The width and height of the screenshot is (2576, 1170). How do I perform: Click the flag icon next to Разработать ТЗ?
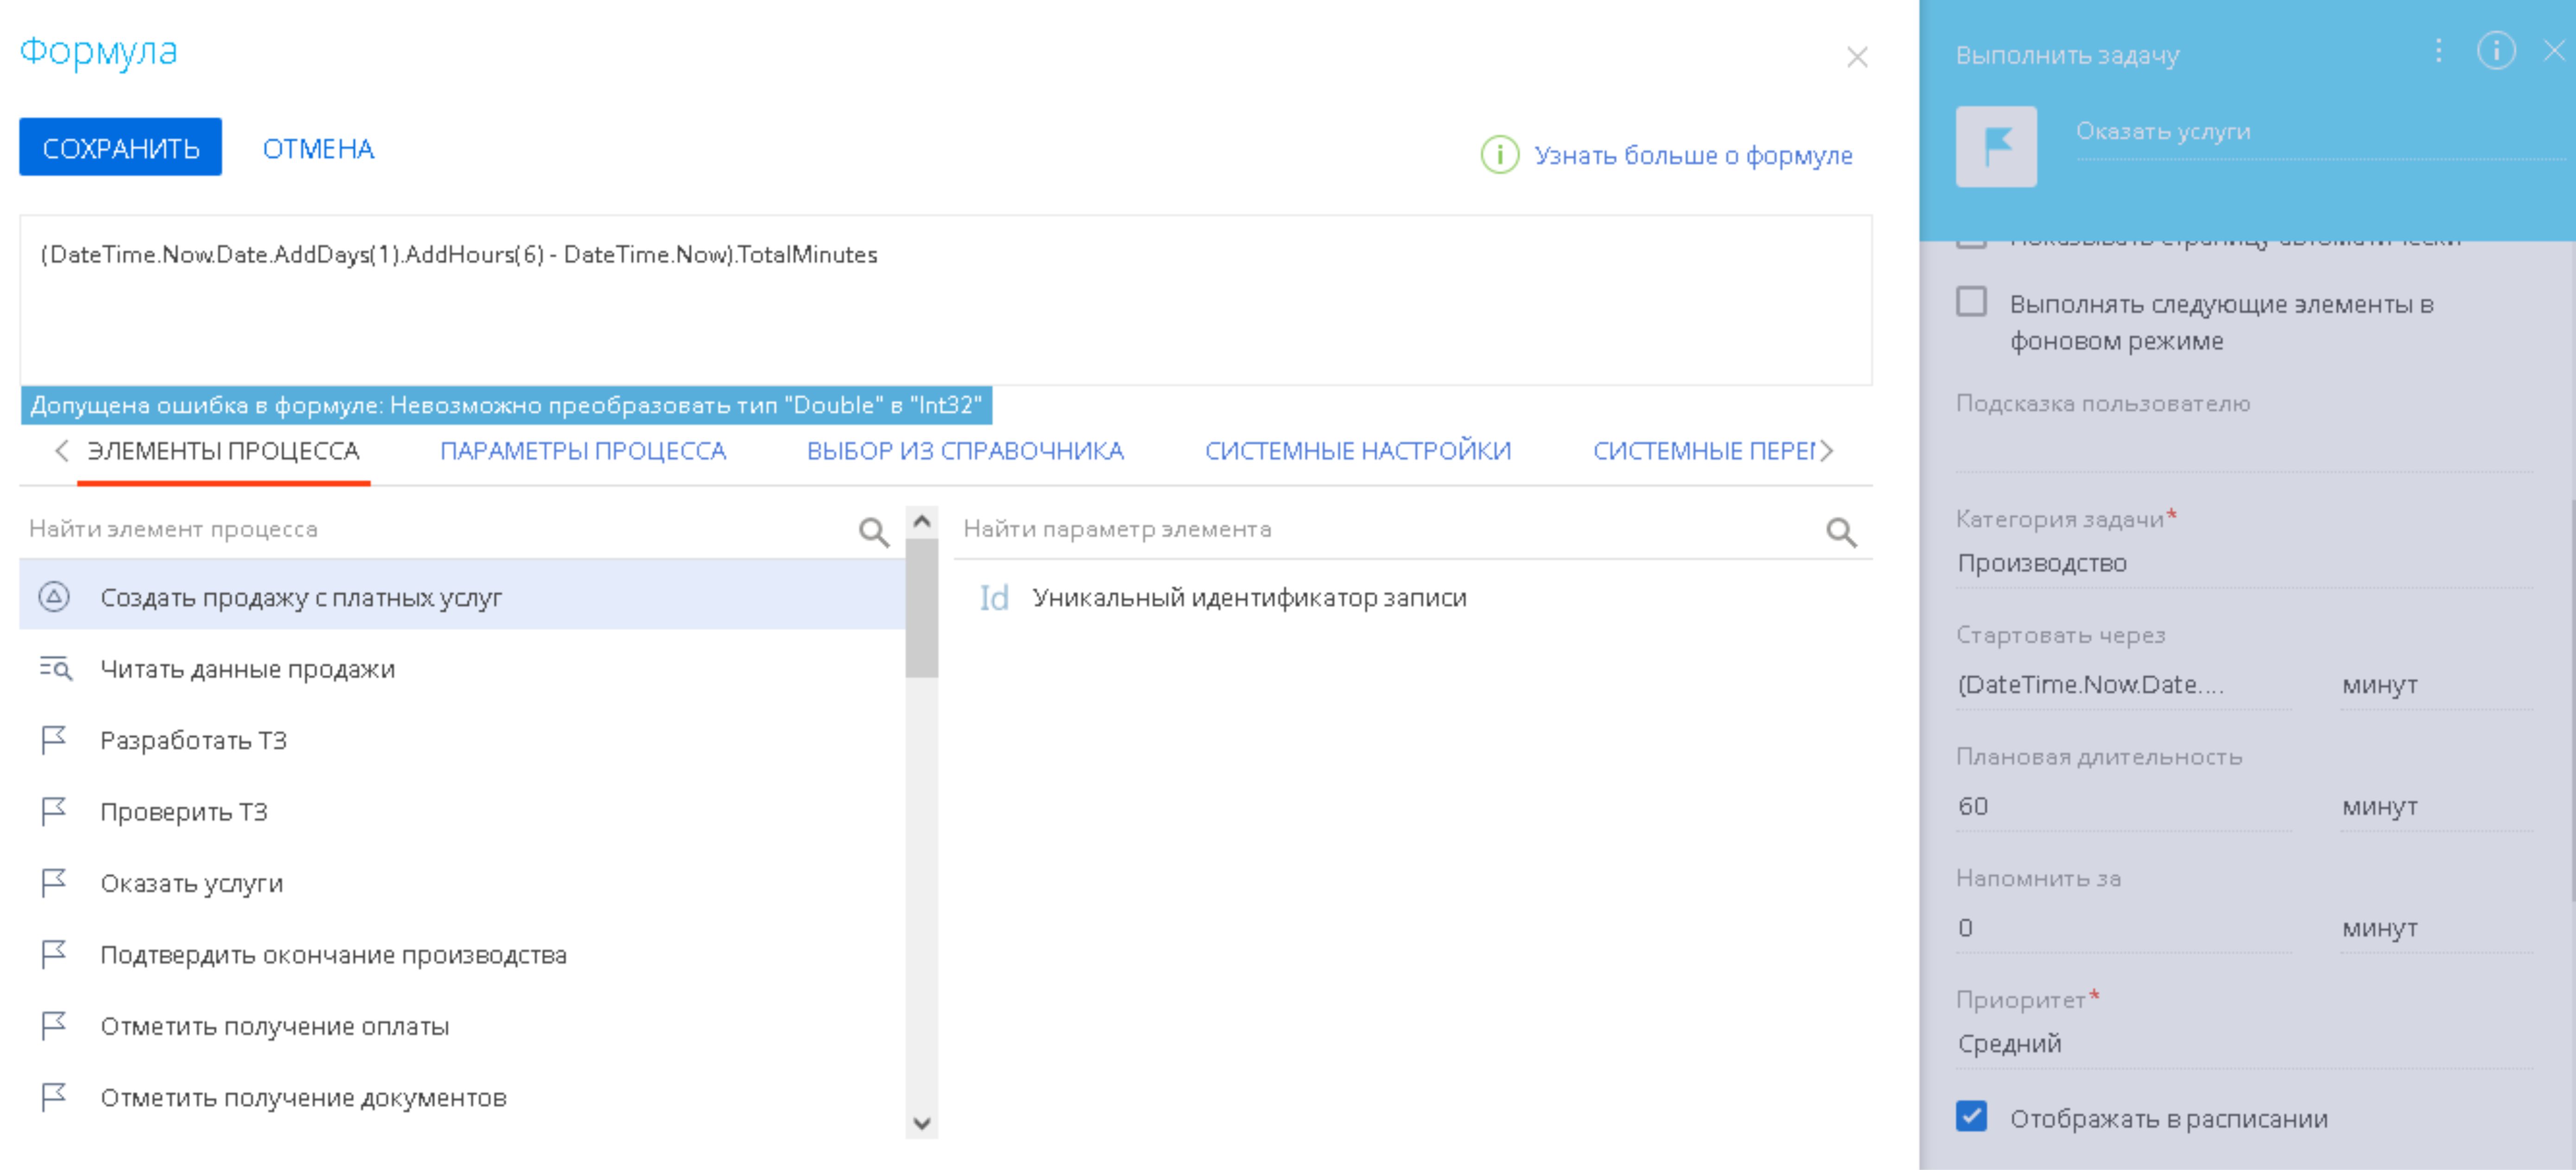point(53,740)
